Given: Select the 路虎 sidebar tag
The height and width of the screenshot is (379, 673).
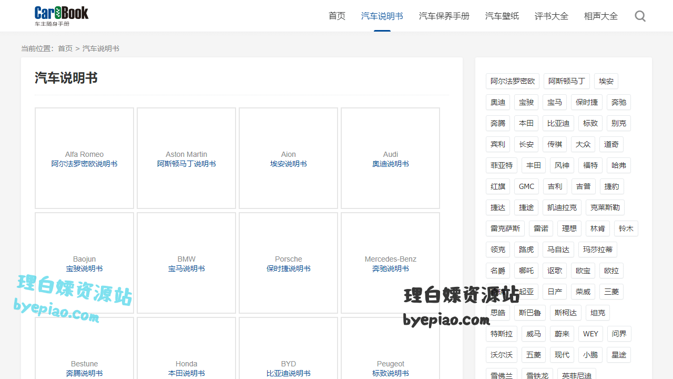Looking at the screenshot, I should tap(526, 250).
